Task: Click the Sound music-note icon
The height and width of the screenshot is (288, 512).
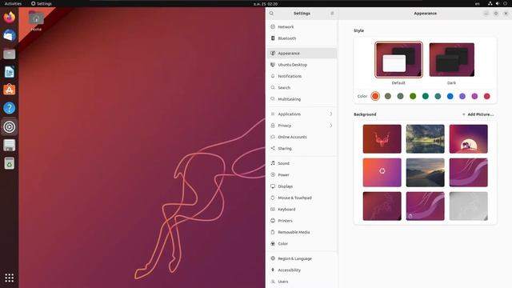Action: click(x=273, y=163)
